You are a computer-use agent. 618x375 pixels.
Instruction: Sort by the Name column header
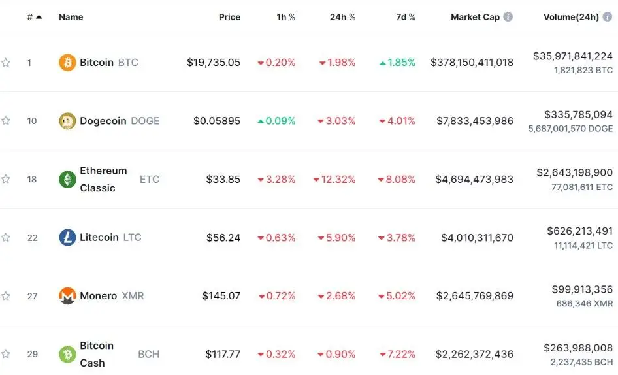pos(71,17)
